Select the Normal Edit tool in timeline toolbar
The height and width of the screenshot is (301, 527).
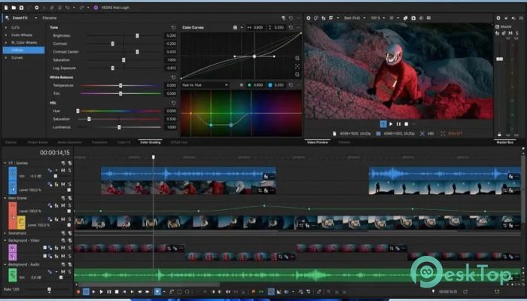click(157, 292)
